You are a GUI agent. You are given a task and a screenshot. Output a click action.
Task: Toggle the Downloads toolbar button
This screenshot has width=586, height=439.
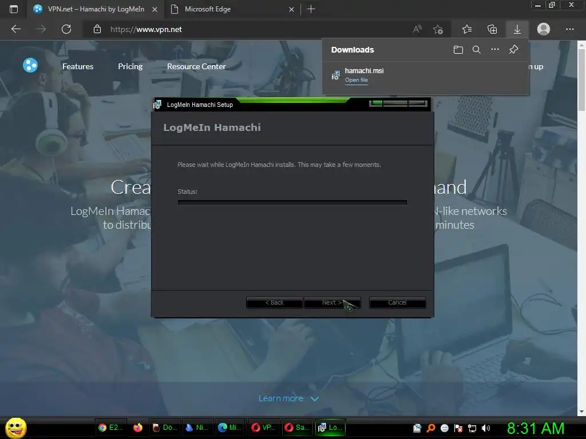click(x=517, y=29)
